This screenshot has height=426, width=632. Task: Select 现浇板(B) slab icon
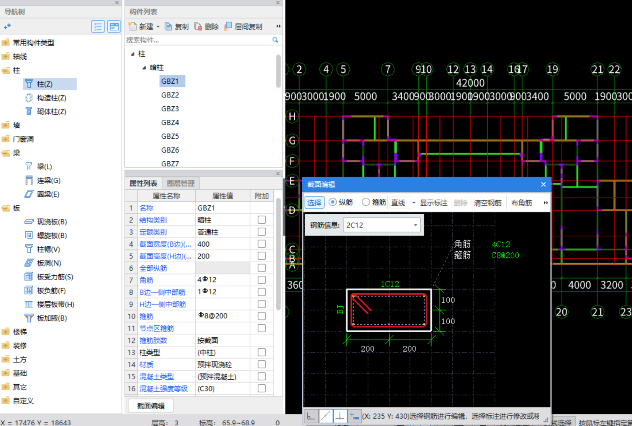[x=29, y=221]
